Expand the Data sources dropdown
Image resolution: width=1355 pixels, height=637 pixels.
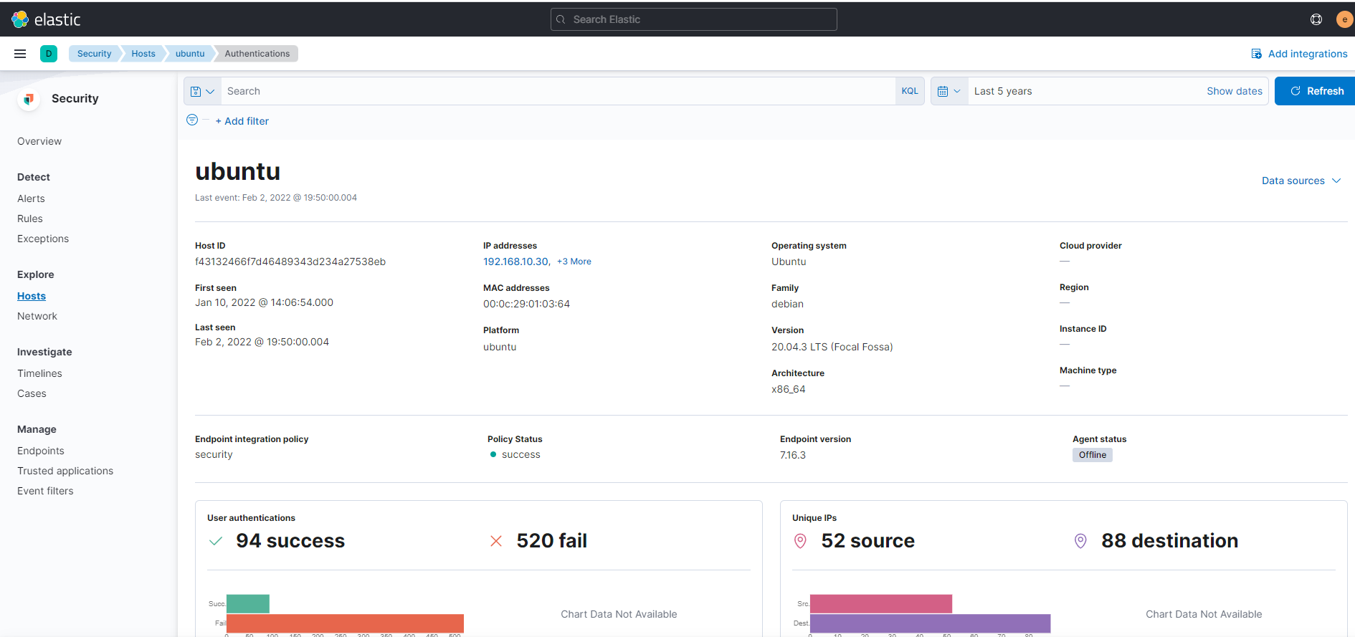[1301, 181]
